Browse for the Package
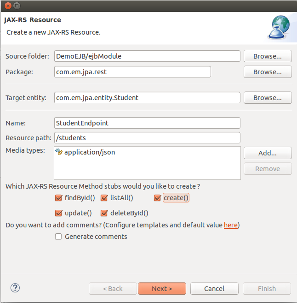 pyautogui.click(x=268, y=72)
